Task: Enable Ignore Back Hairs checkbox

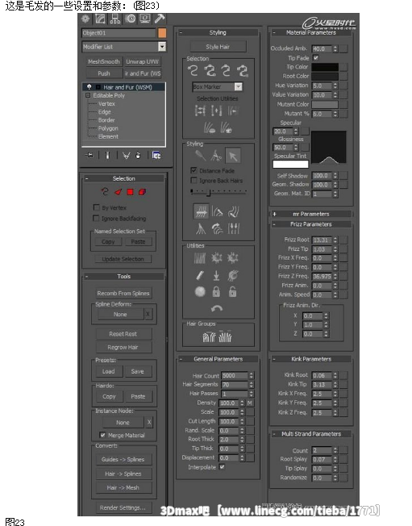Action: pos(194,181)
